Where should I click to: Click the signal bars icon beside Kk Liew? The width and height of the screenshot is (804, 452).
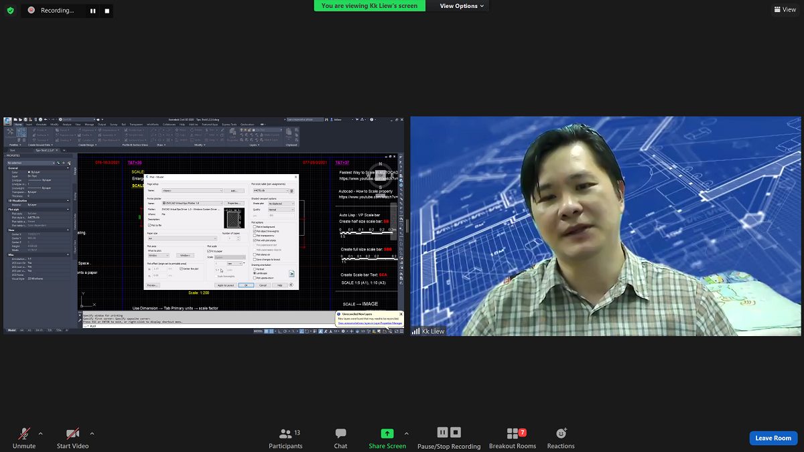415,331
